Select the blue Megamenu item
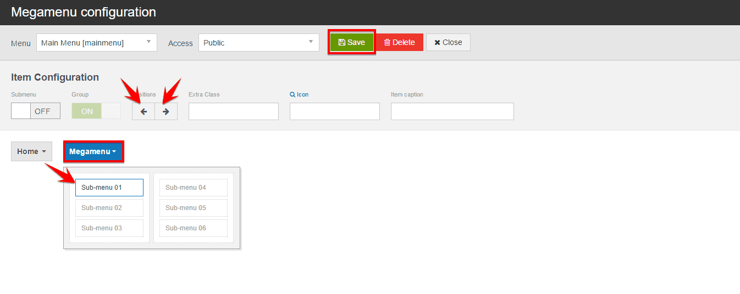Image resolution: width=740 pixels, height=294 pixels. 93,151
